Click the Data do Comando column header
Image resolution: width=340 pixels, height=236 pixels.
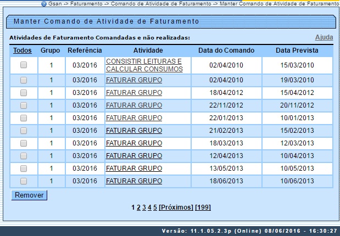click(x=226, y=50)
